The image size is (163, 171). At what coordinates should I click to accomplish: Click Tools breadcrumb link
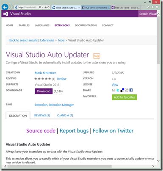(x=61, y=40)
